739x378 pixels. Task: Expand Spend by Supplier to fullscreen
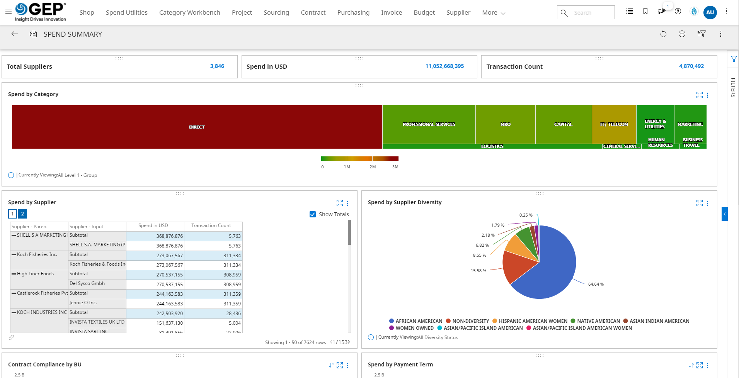click(340, 203)
